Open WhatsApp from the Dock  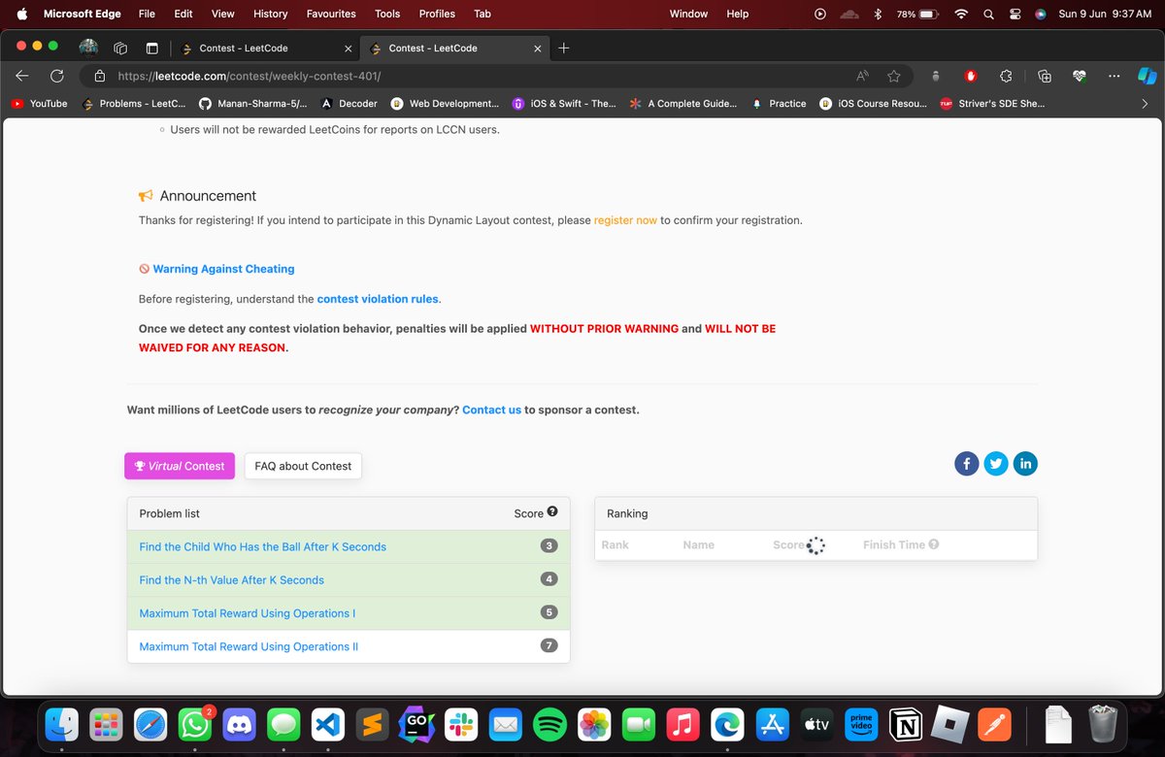click(195, 724)
